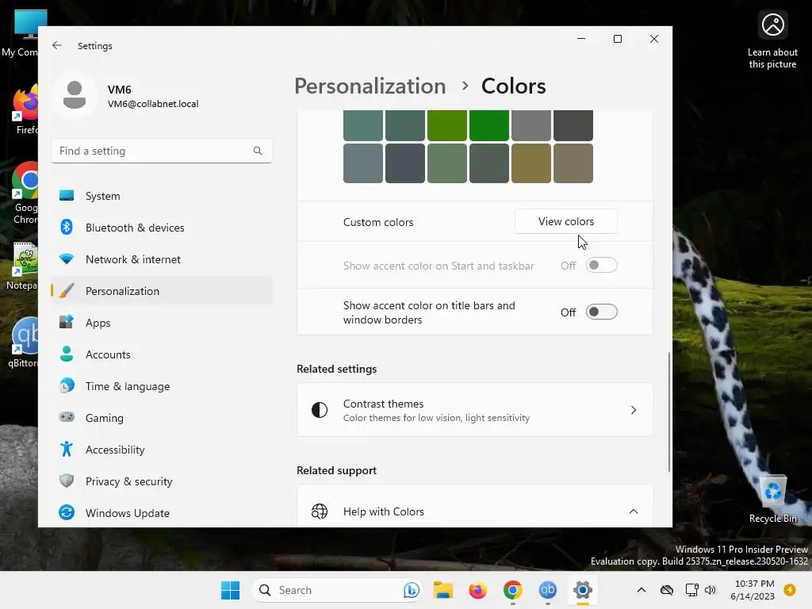Select the My Computer desktop icon
812x609 pixels.
point(21,34)
